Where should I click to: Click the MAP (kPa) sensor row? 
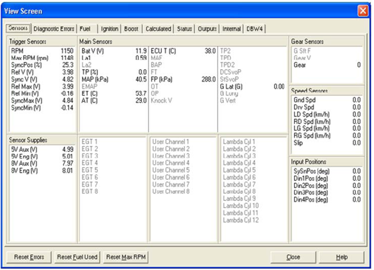click(x=114, y=79)
